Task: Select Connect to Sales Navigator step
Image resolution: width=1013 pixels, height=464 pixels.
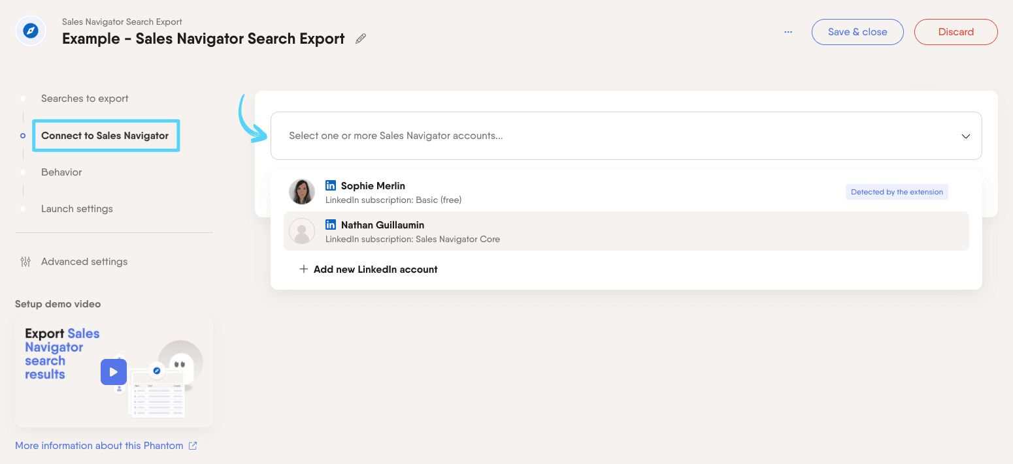Action: click(105, 136)
